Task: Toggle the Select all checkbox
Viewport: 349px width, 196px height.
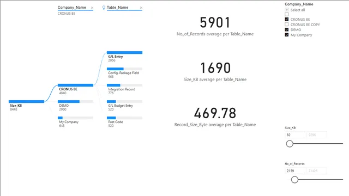Action: 287,10
